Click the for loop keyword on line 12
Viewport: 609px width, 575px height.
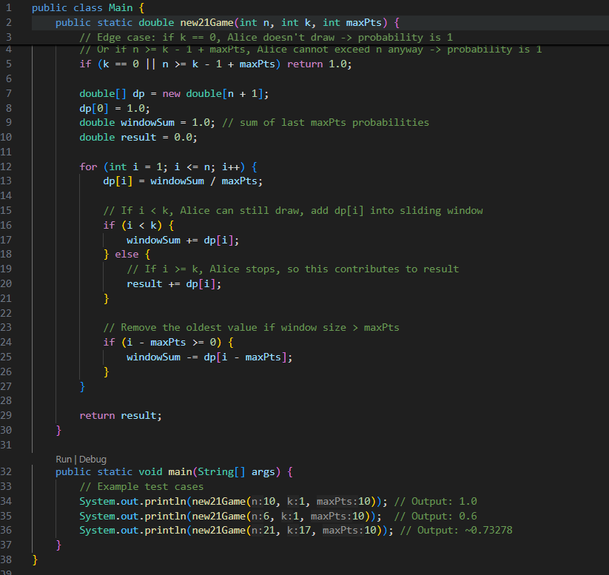pyautogui.click(x=89, y=167)
